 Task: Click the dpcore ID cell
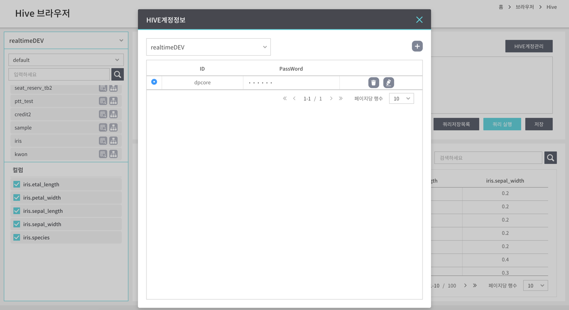click(202, 82)
